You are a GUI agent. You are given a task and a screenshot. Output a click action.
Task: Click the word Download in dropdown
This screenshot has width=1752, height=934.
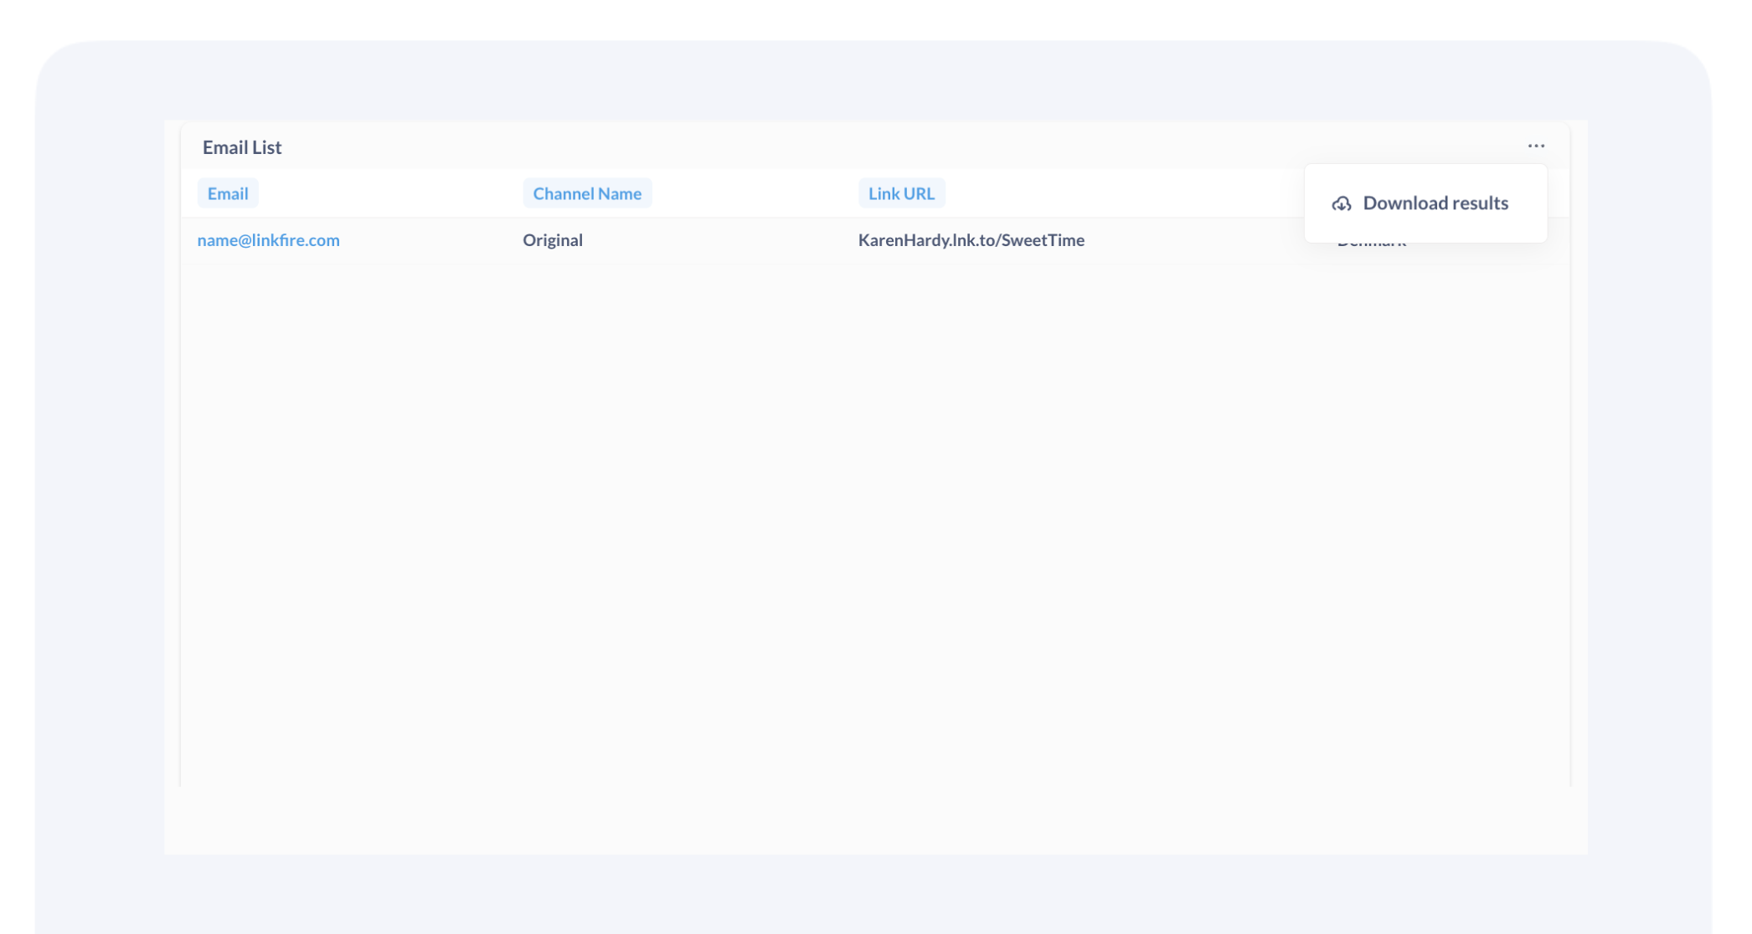click(1404, 203)
